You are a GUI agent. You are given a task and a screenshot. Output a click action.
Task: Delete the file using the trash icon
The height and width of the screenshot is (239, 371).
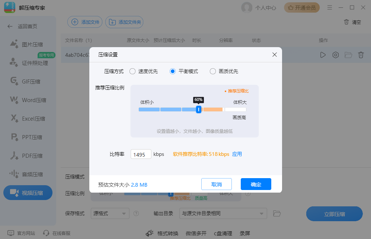click(x=361, y=55)
